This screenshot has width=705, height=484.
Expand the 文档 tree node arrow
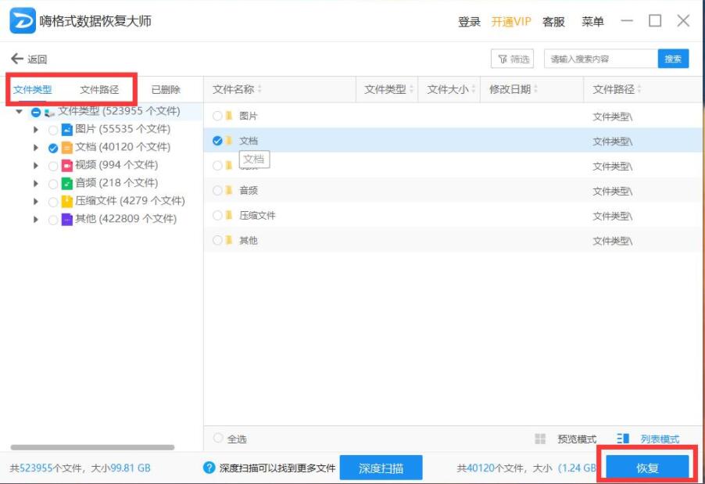click(36, 148)
